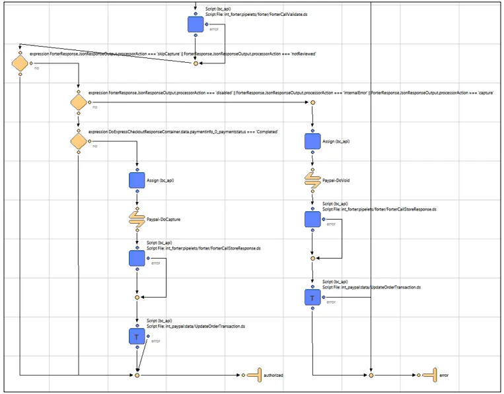
Task: Click the skipCapture expression text
Action: (x=173, y=54)
